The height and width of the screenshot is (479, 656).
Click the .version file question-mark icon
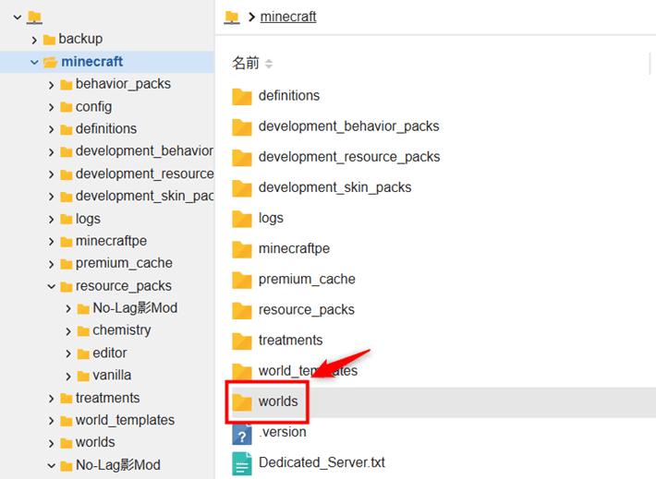click(x=242, y=433)
